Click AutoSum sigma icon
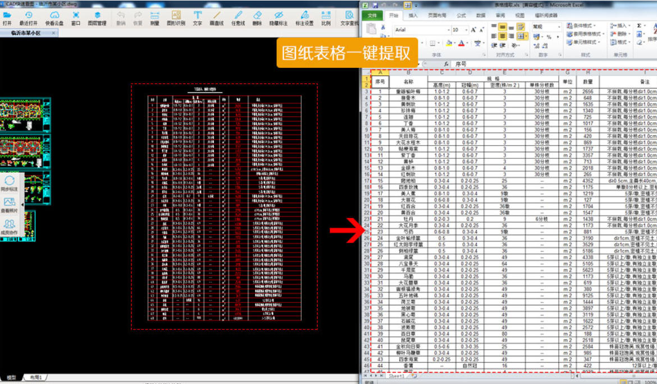 (640, 26)
